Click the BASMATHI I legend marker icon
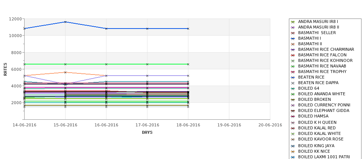 [x=293, y=39]
